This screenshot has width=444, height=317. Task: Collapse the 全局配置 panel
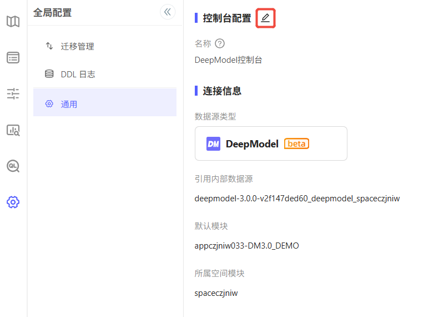click(x=168, y=12)
